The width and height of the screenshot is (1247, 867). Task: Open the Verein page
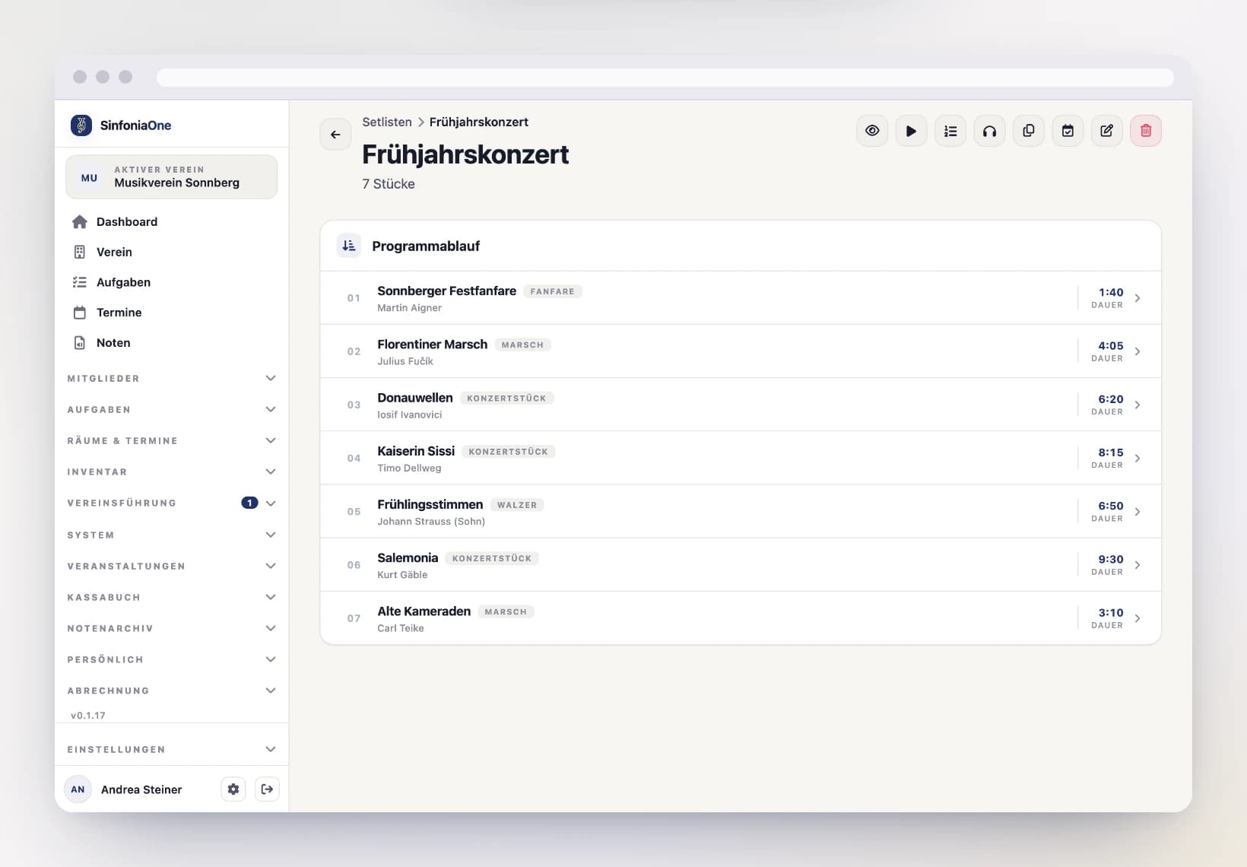pos(172,252)
